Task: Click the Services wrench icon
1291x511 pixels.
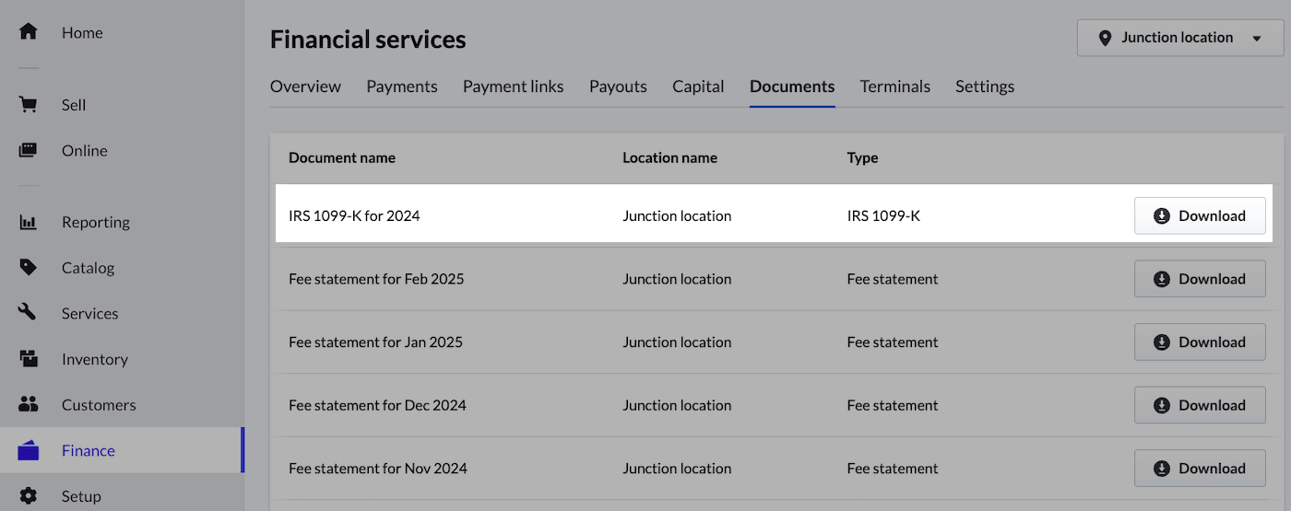Action: 29,313
